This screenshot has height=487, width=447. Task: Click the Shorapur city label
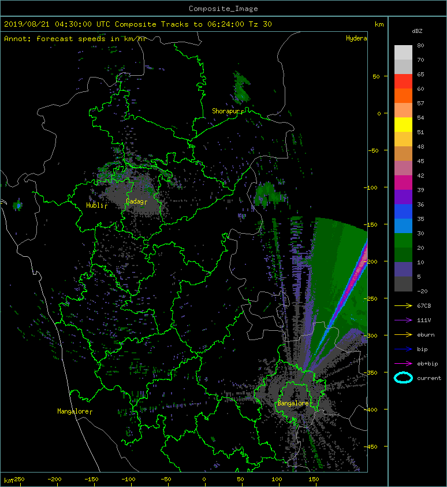(228, 111)
